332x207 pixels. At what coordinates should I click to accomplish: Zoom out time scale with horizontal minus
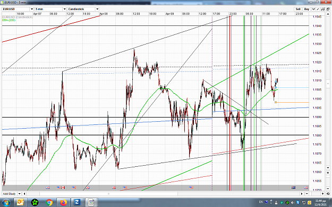pyautogui.click(x=307, y=194)
